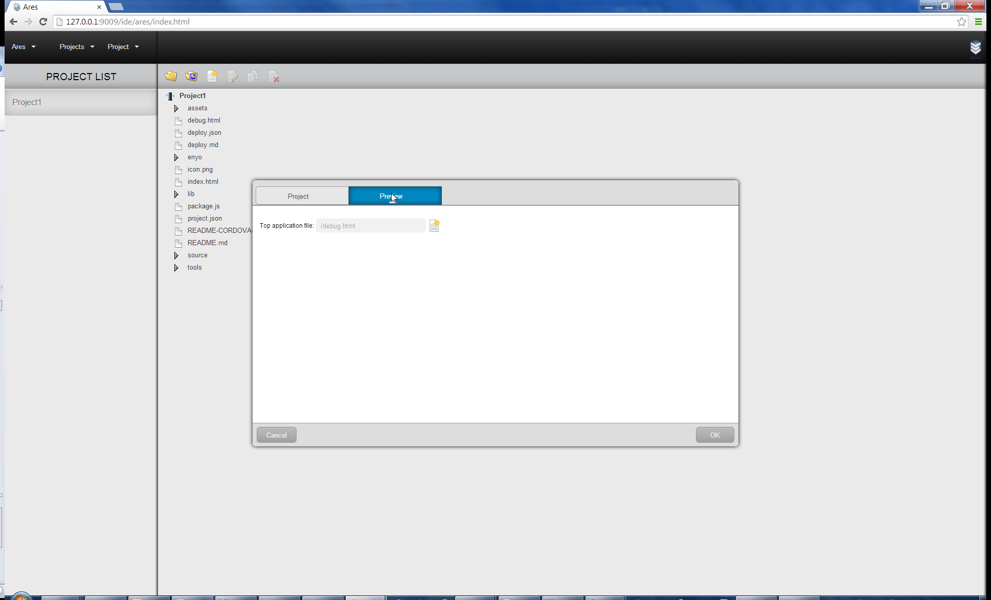
Task: Open the Projects dropdown menu
Action: coord(77,46)
